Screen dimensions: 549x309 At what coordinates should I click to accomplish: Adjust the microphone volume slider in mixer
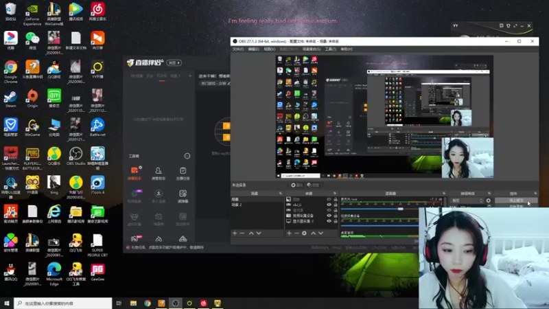click(400, 209)
